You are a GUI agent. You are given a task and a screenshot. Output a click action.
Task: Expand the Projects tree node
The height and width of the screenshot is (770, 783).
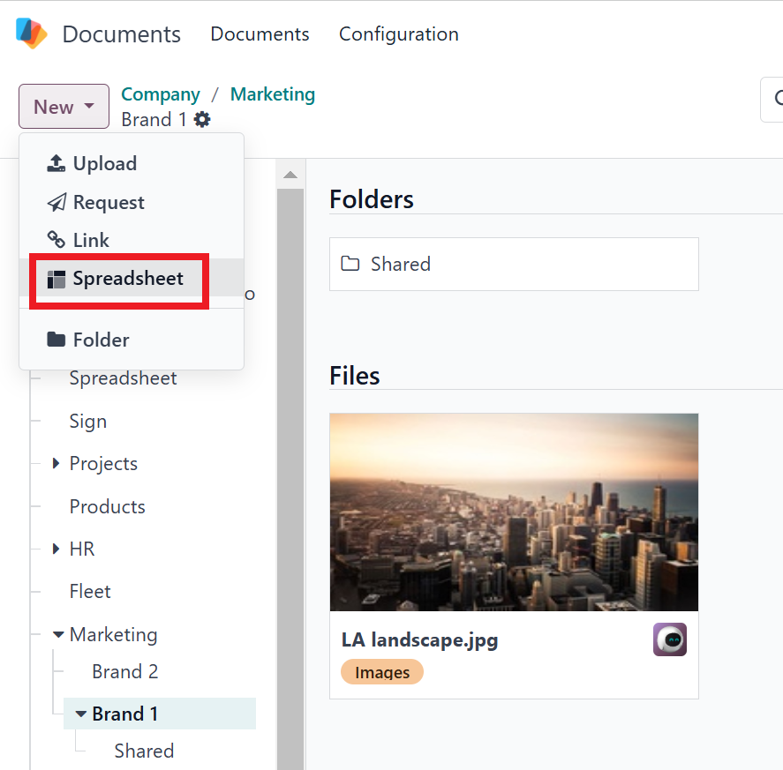click(x=56, y=464)
